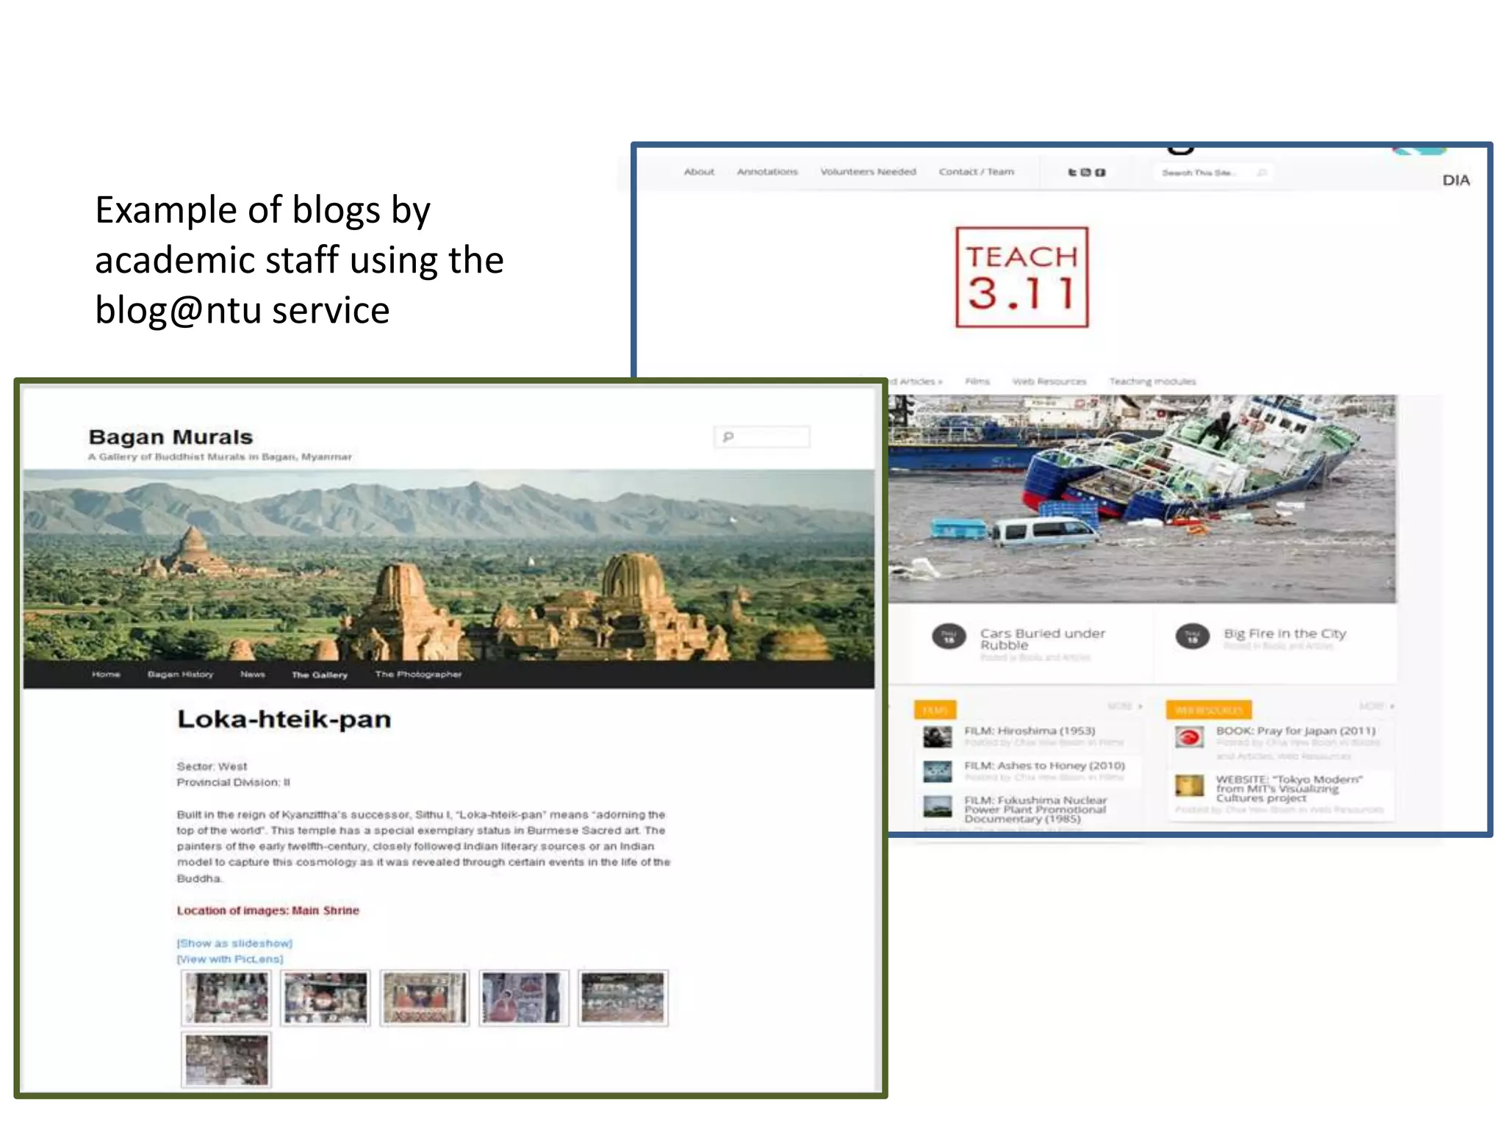Click the capsized ship featured image
Screen dimensions: 1505x1129
(x=1142, y=499)
